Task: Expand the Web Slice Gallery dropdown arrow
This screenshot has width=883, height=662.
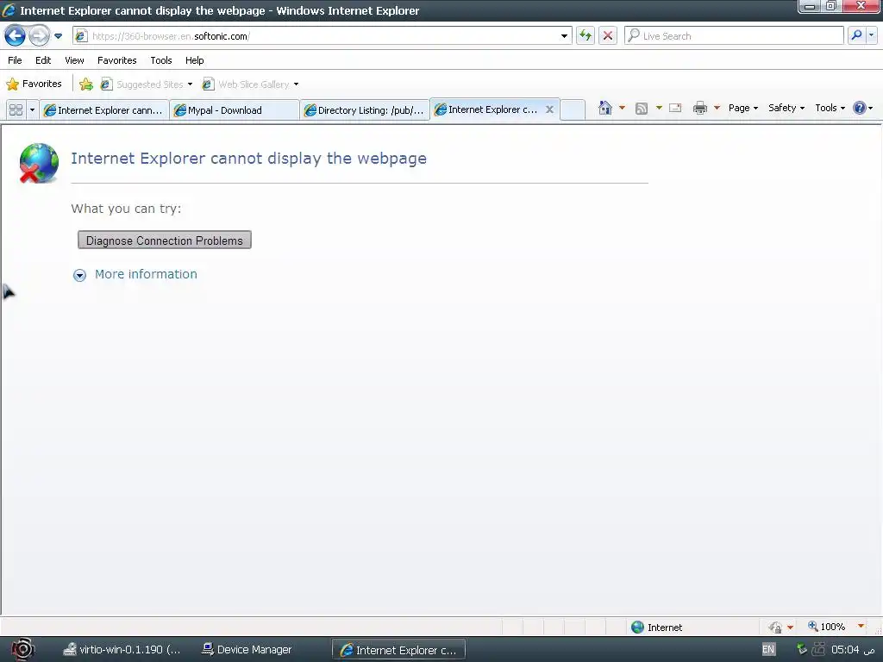Action: click(297, 84)
